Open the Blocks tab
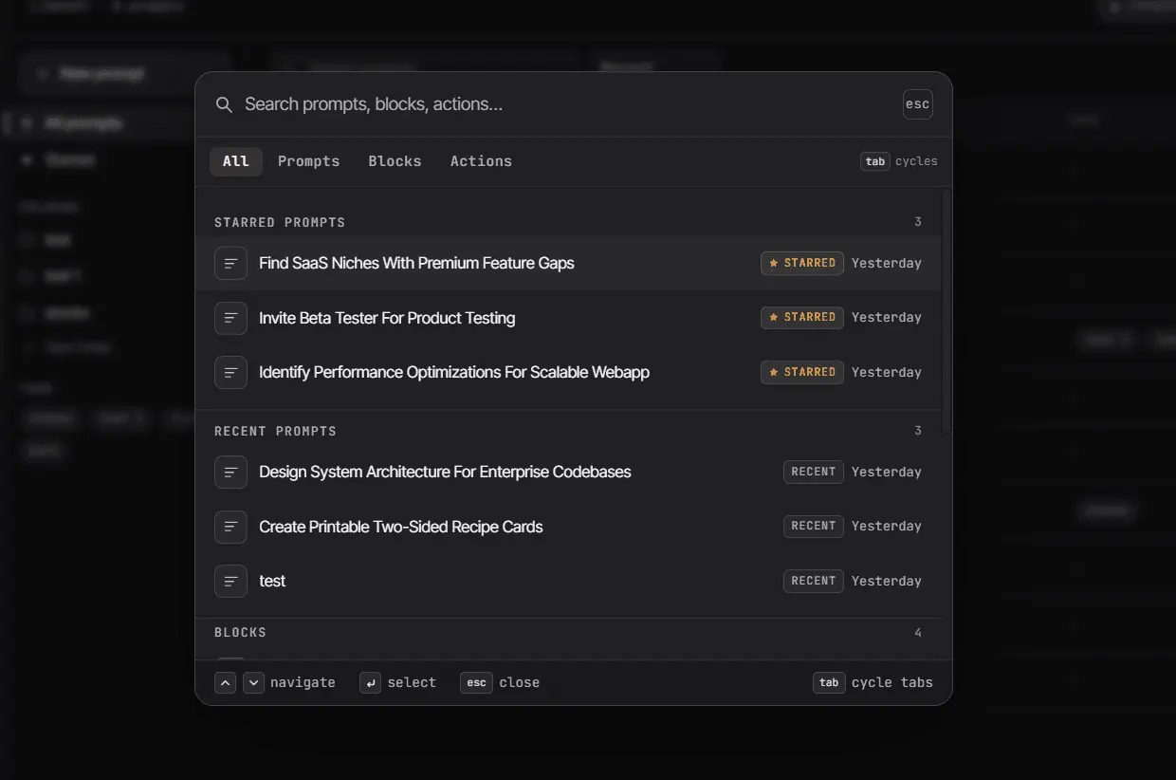 pyautogui.click(x=395, y=161)
